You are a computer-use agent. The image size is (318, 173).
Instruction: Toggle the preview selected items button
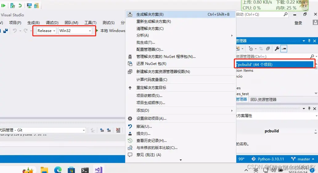[x=284, y=49]
